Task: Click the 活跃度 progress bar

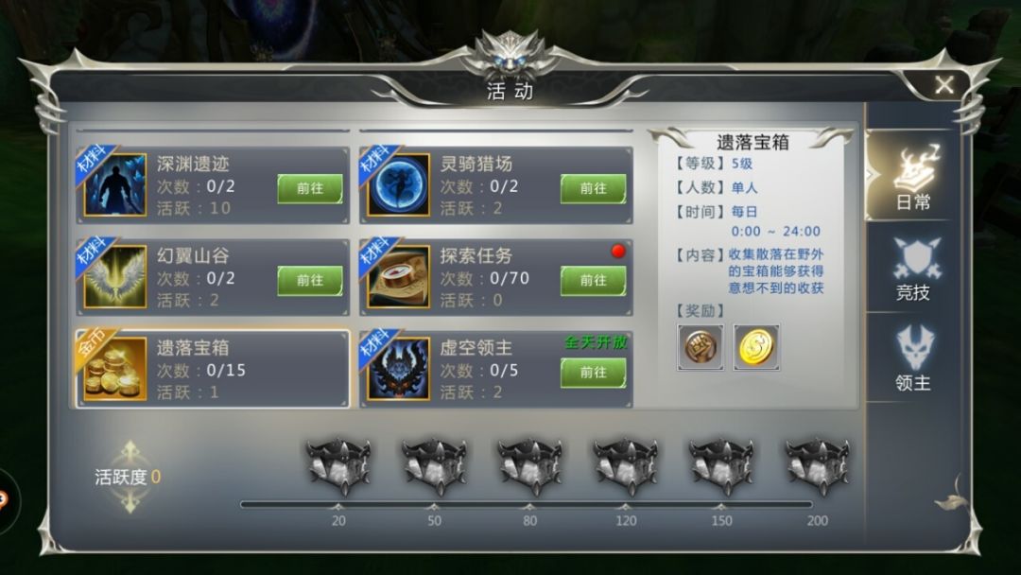Action: tap(527, 504)
